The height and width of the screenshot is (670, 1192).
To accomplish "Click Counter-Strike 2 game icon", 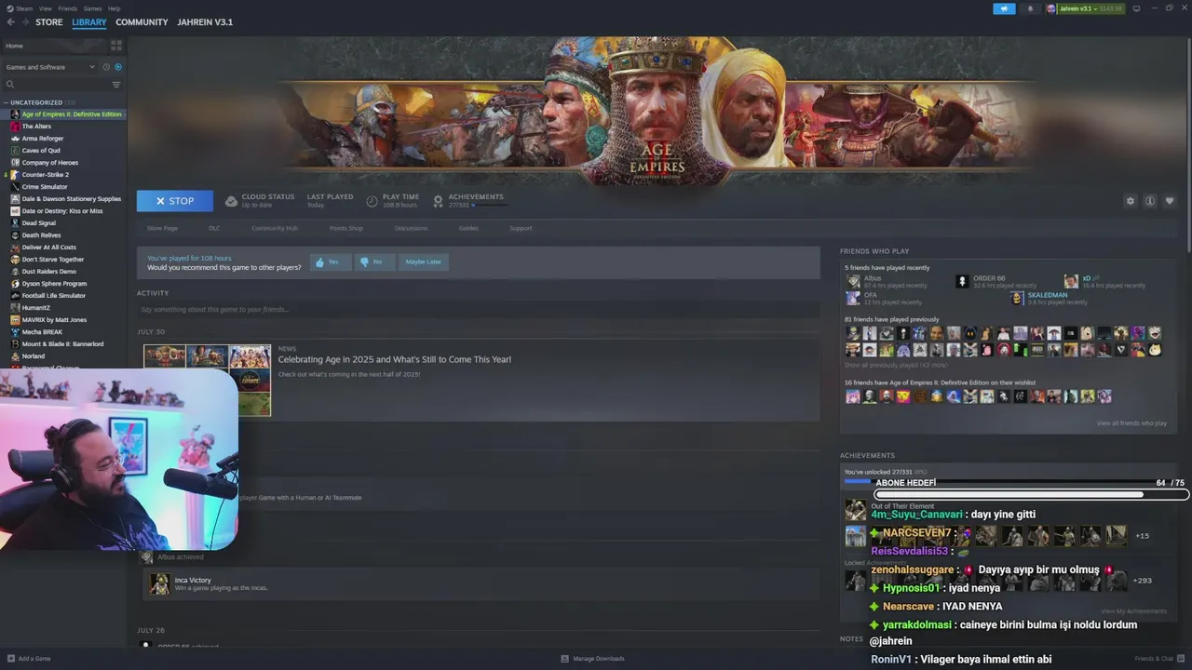I will click(15, 175).
